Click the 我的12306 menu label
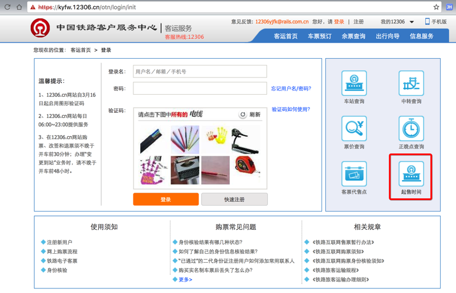The width and height of the screenshot is (456, 293). click(x=393, y=22)
